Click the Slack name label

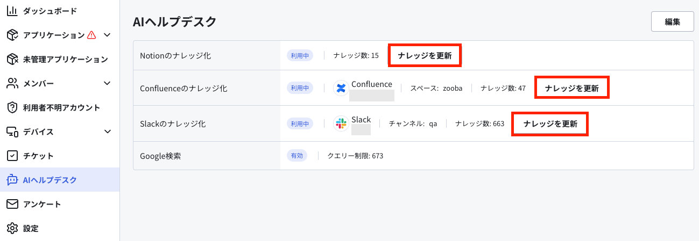coord(361,119)
